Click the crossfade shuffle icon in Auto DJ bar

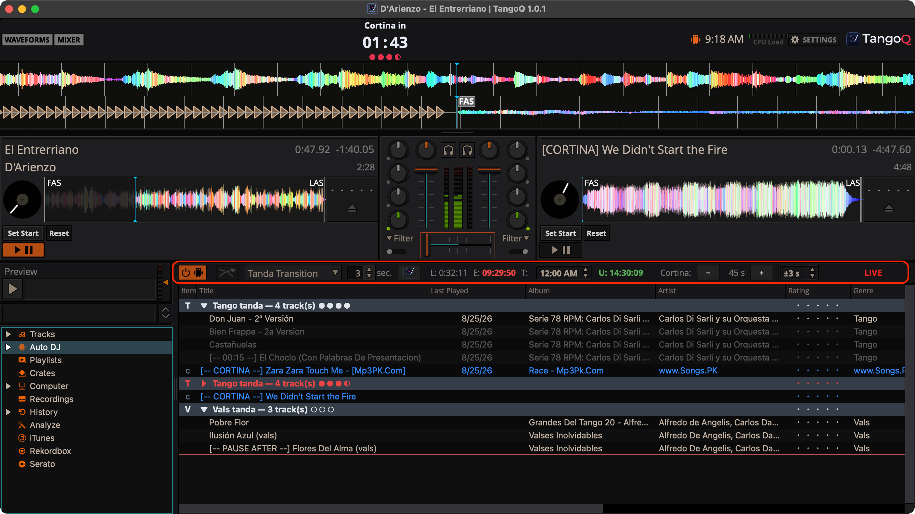227,273
